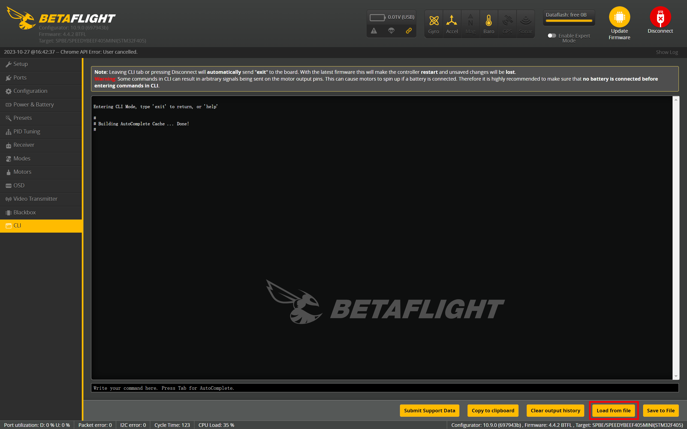Image resolution: width=687 pixels, height=429 pixels.
Task: Click the arming warning triangle icon
Action: [x=373, y=31]
